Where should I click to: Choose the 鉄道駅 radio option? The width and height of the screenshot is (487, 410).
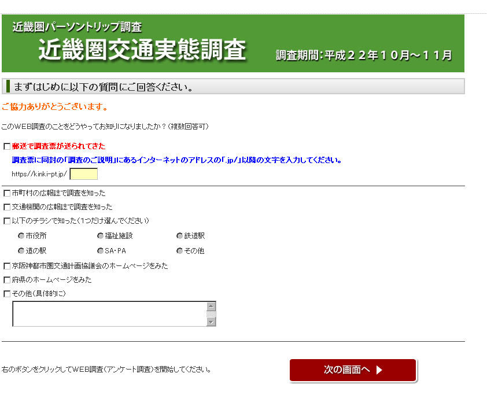point(180,236)
